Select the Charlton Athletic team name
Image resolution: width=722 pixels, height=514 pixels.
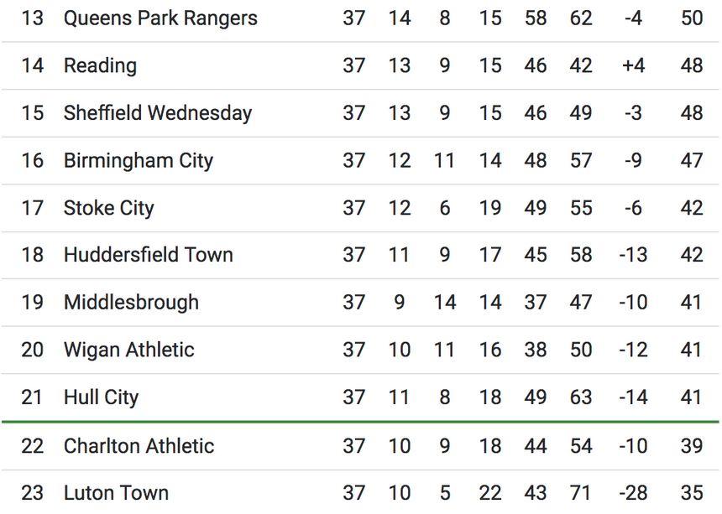139,446
